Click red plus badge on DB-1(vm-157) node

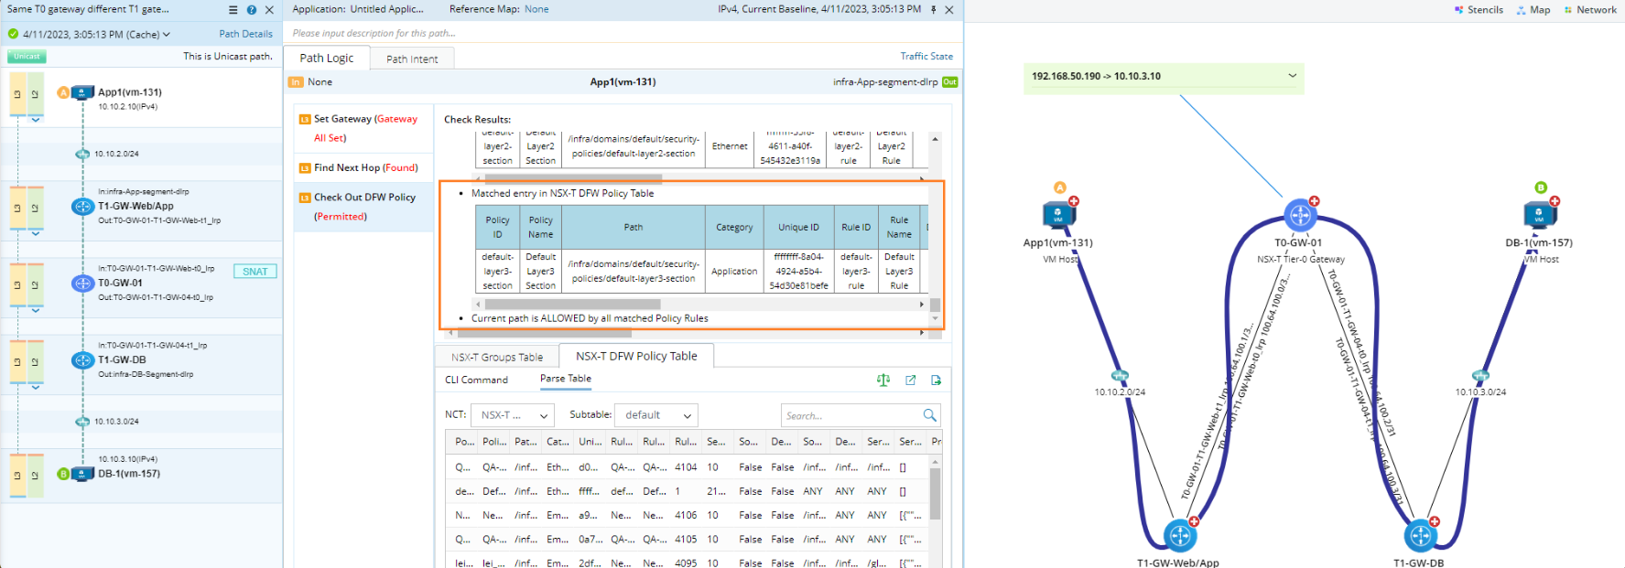1554,201
